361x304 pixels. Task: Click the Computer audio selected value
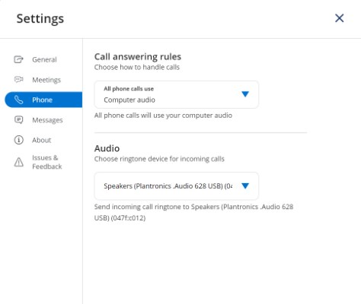coord(129,100)
